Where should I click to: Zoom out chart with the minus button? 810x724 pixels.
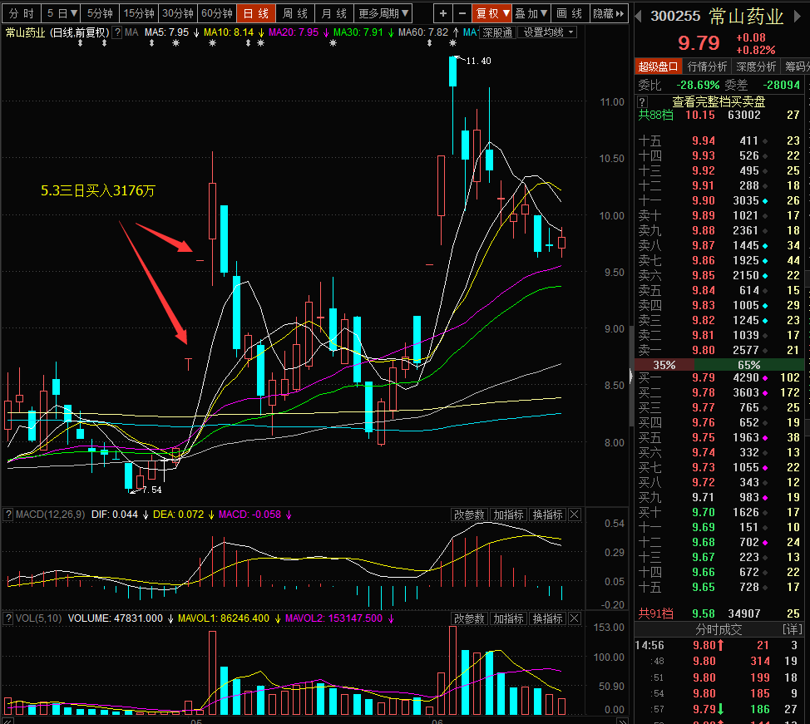coord(462,13)
